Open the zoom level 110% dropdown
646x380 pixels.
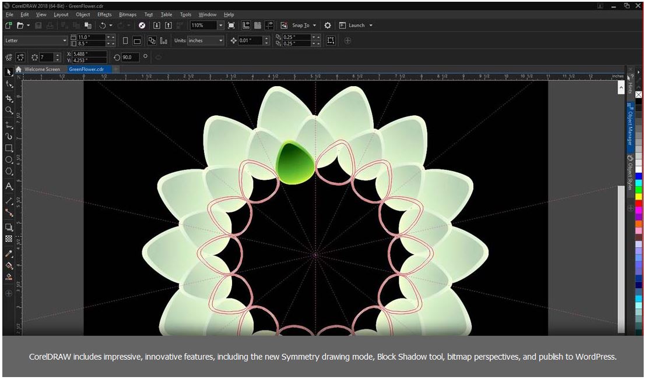coord(220,26)
